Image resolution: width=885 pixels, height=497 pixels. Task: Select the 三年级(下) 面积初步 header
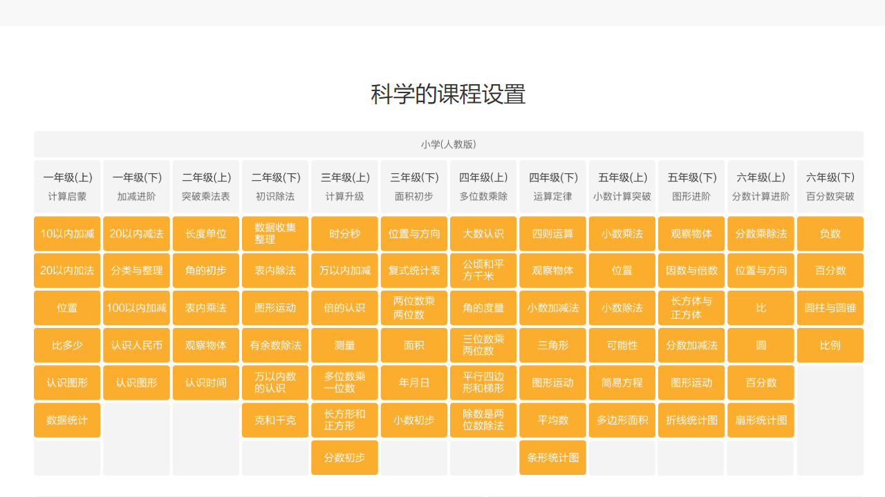(414, 186)
